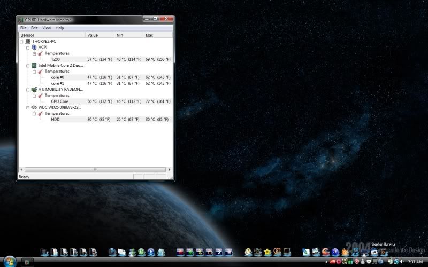Open the blue circle letter 'a' dock icon
This screenshot has width=428, height=267.
click(335, 252)
